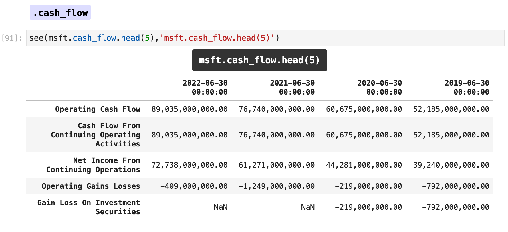Click the msft.cash_flow.head(5) dark title banner
Viewport: 508px width, 232px height.
pos(259,60)
